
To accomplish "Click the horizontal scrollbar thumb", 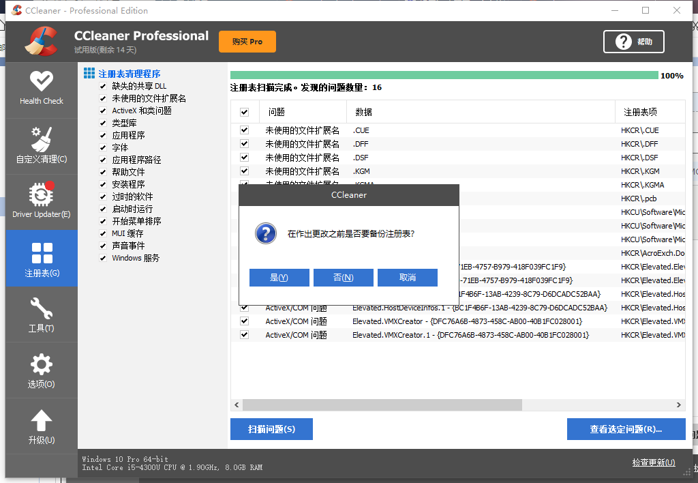I will click(382, 405).
